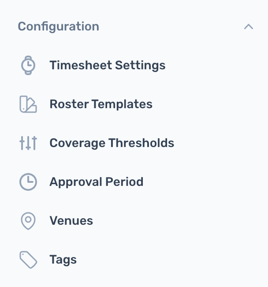268x287 pixels.
Task: Select Coverage Thresholds in the menu
Action: click(134, 143)
